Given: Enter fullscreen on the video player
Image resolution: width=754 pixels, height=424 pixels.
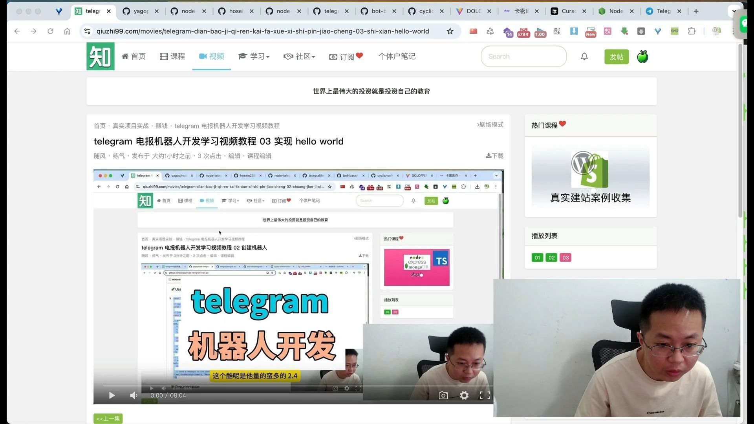Looking at the screenshot, I should [485, 395].
